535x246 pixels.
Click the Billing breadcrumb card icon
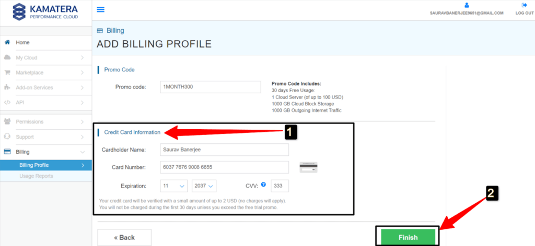100,31
